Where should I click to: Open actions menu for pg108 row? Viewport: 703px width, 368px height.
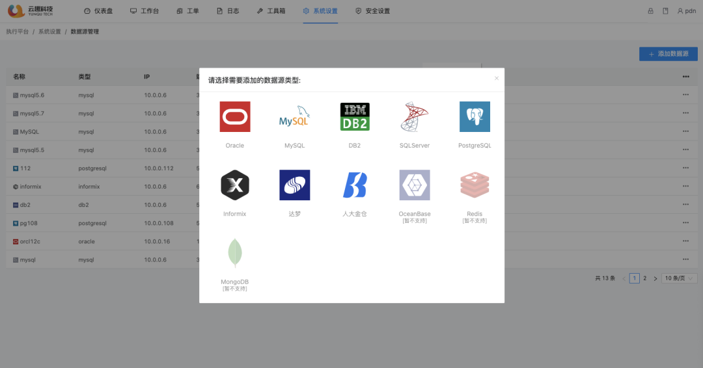(685, 222)
